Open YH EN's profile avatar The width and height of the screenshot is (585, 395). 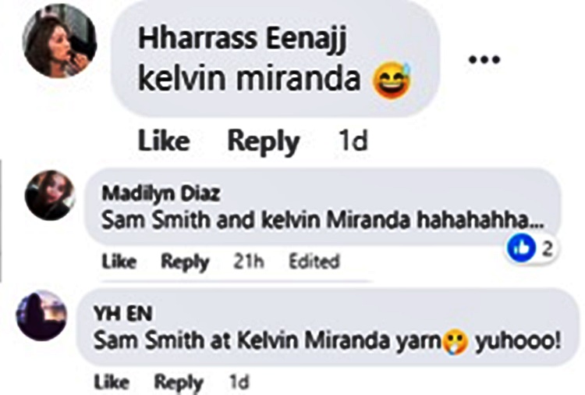tap(41, 315)
